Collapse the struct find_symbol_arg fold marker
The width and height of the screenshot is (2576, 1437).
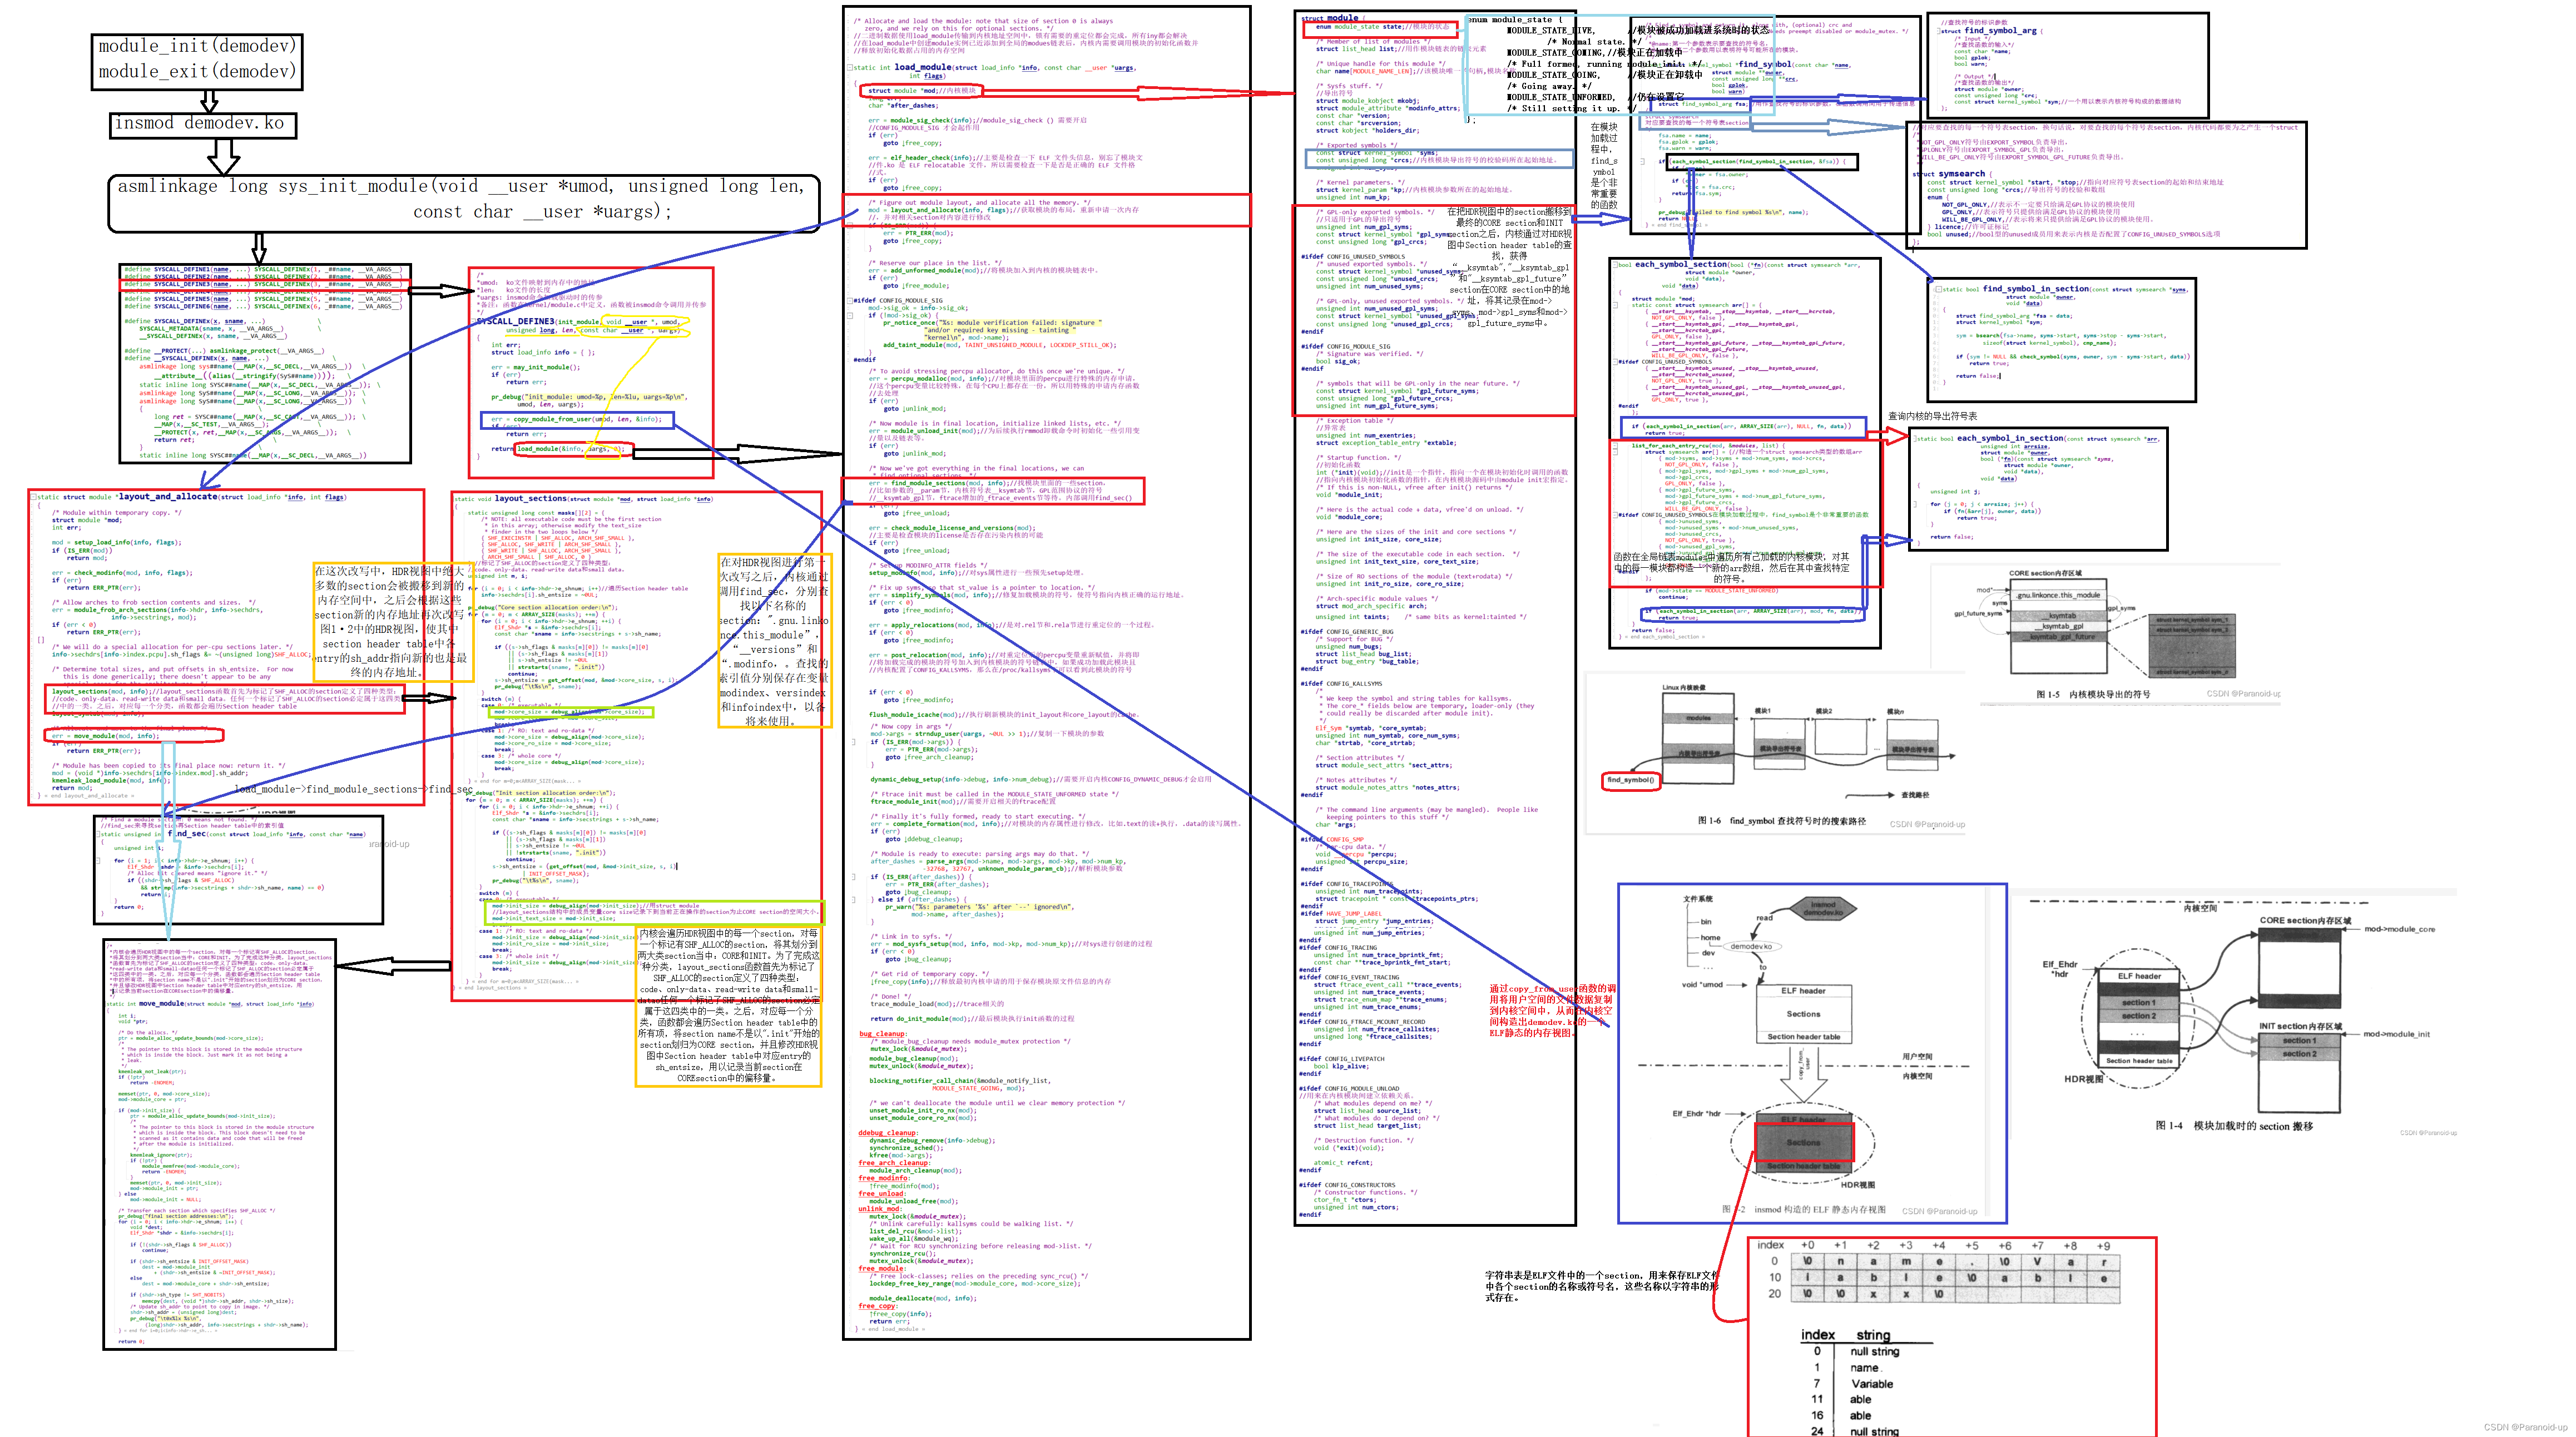point(1939,31)
